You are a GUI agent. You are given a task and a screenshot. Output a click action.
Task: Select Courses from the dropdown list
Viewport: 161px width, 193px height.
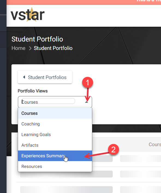coord(55,113)
